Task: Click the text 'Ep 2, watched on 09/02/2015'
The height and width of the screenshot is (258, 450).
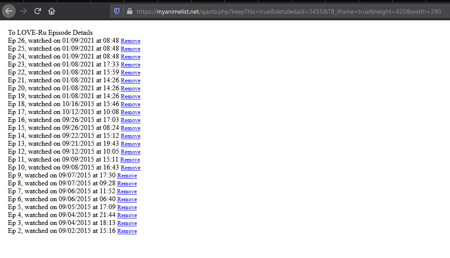Action: [x=49, y=231]
